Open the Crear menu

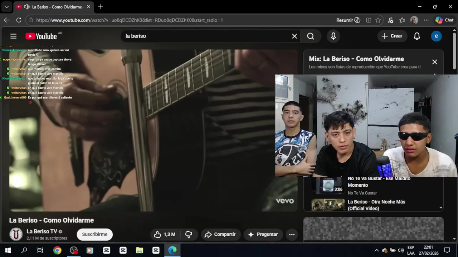click(x=392, y=36)
